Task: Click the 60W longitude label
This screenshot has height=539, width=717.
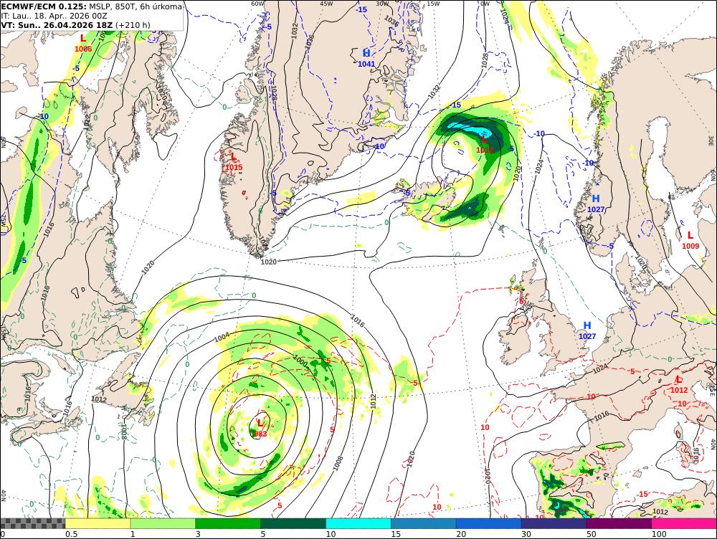Action: click(257, 4)
